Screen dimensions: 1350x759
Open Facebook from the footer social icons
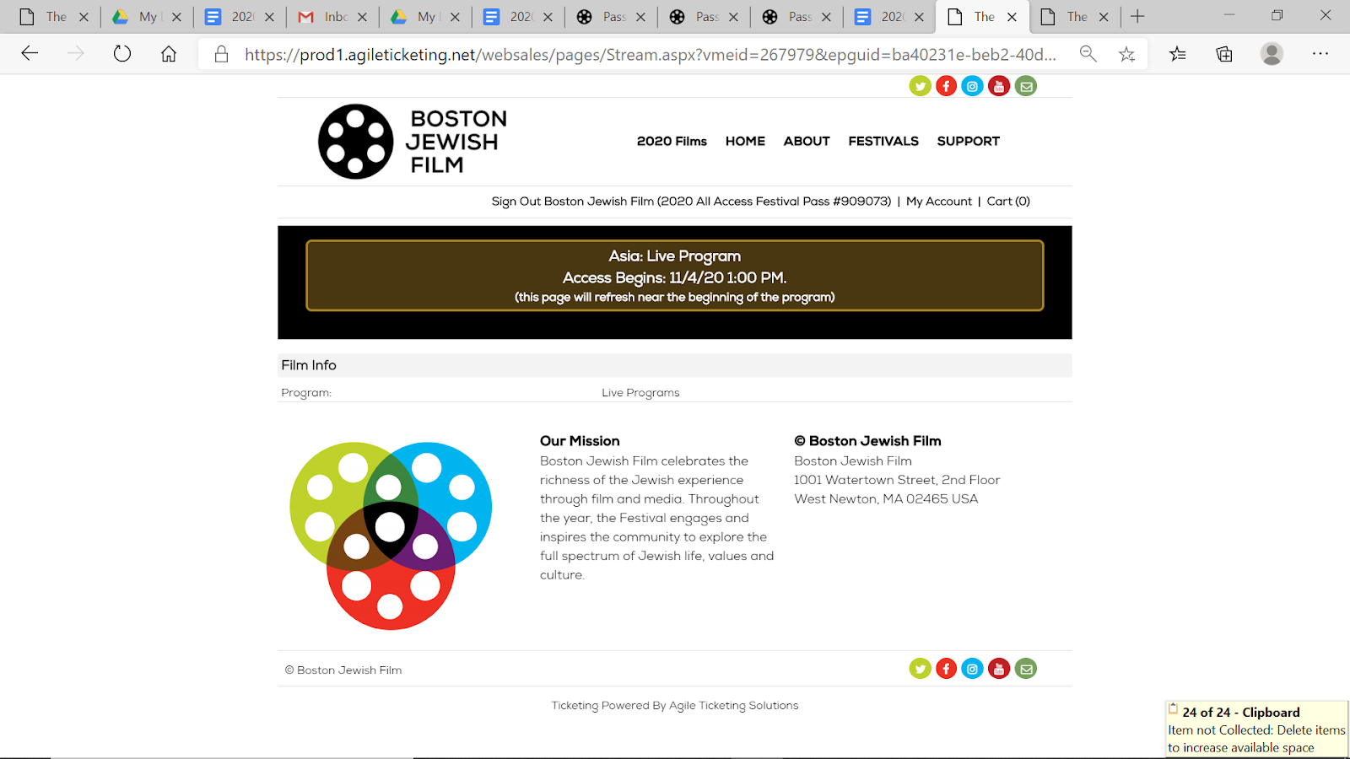click(946, 669)
